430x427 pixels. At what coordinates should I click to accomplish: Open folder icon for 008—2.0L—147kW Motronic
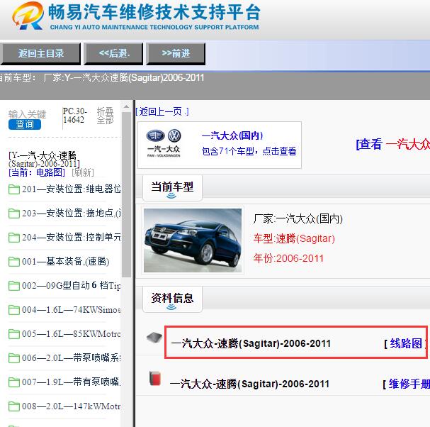point(14,406)
